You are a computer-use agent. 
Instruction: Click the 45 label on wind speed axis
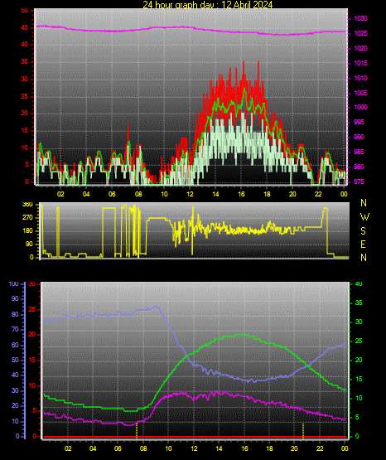[24, 28]
